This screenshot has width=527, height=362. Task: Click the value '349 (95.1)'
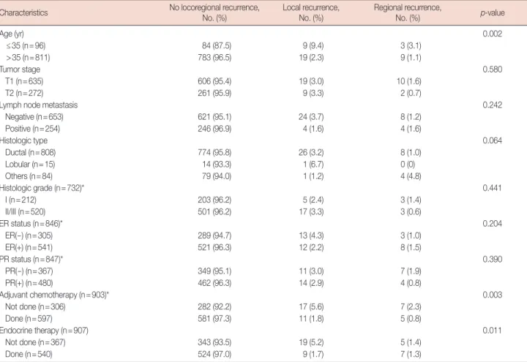(x=214, y=271)
